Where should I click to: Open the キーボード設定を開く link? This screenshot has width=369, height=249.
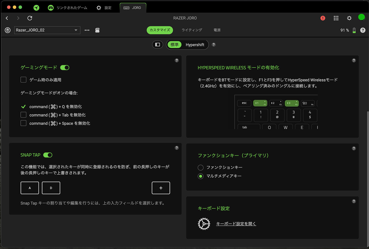coord(236,224)
